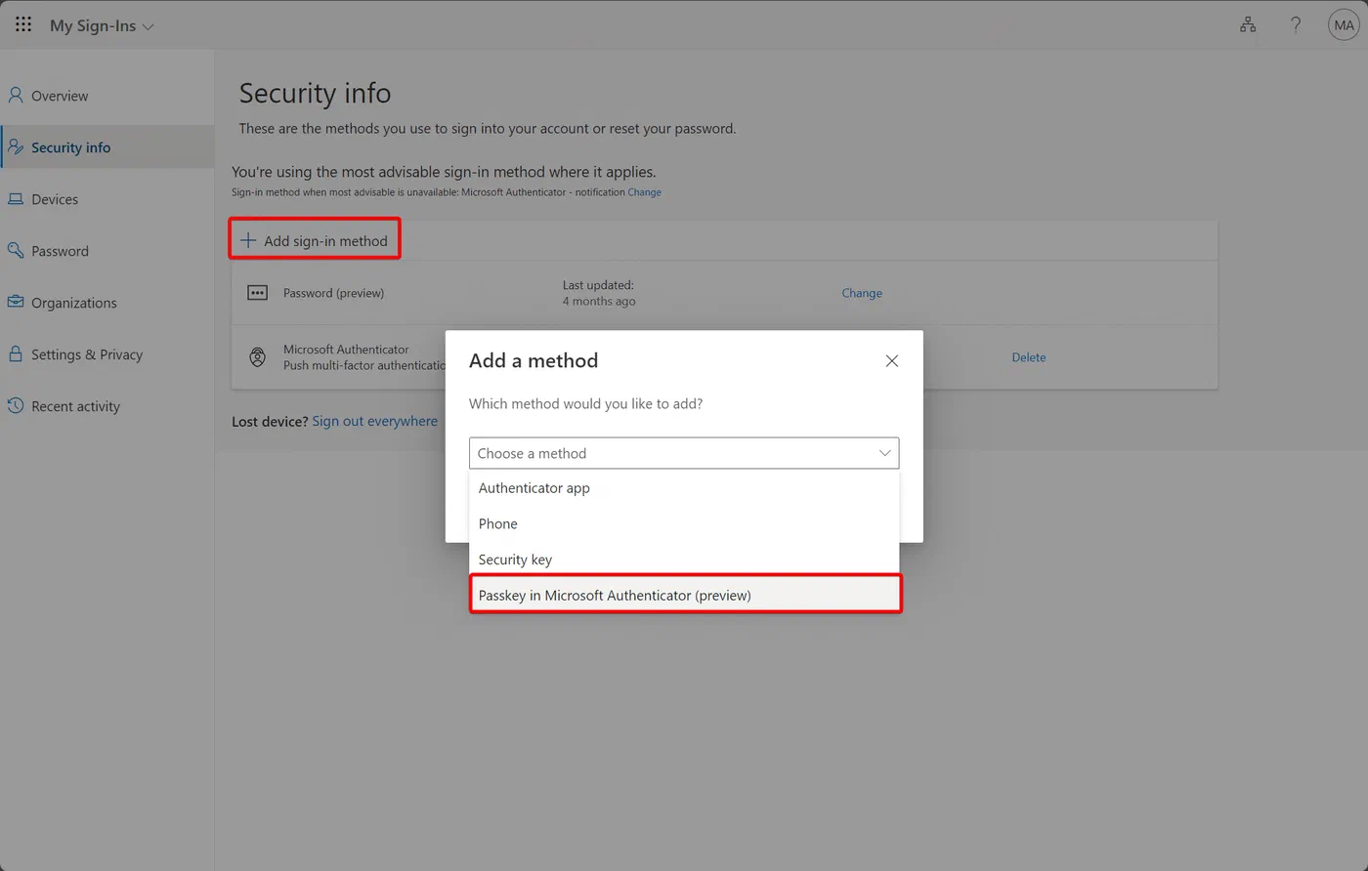The width and height of the screenshot is (1368, 871).
Task: Click Add sign-in method button
Action: 315,240
